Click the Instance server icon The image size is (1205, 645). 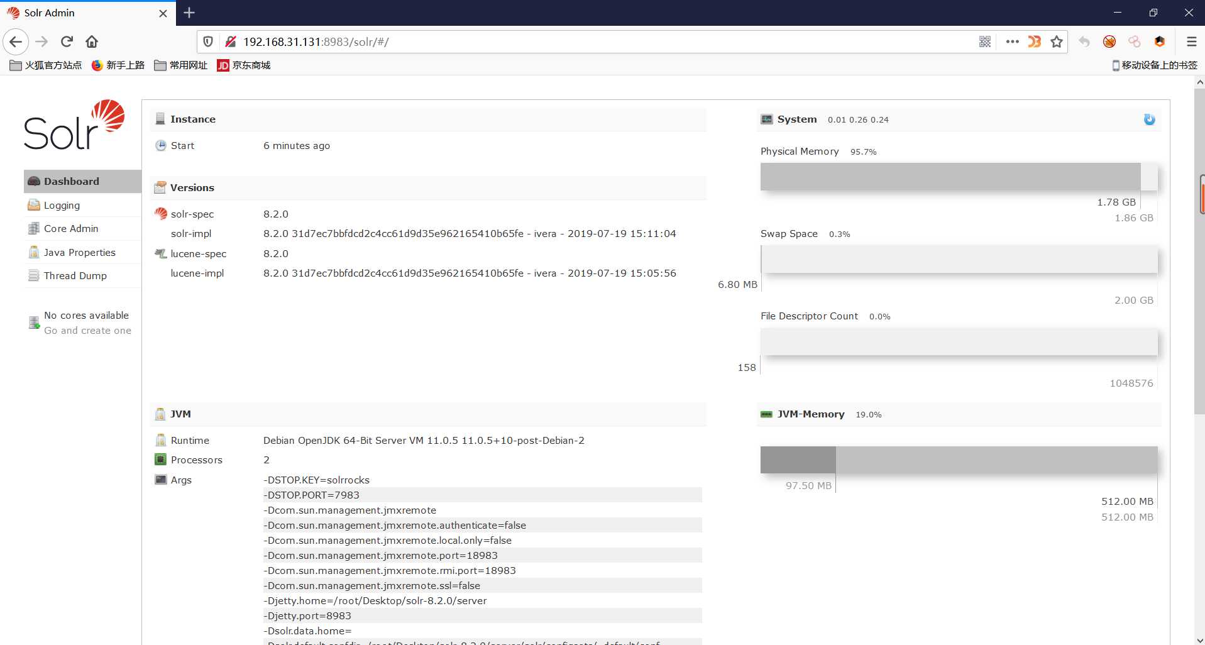160,119
